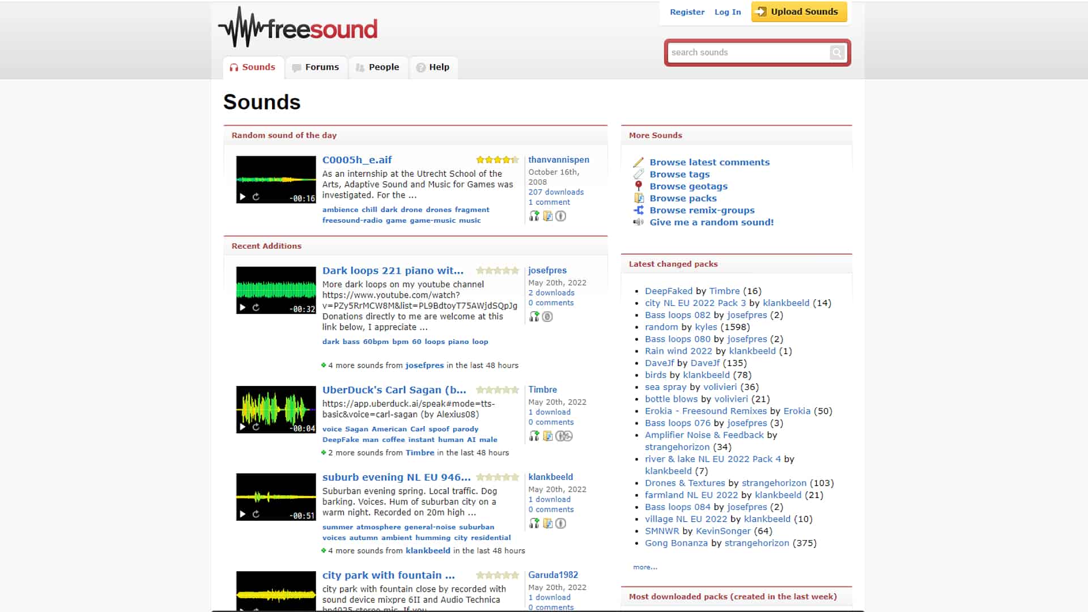Click the license icon for Dark loops 221
This screenshot has width=1088, height=612.
(547, 317)
